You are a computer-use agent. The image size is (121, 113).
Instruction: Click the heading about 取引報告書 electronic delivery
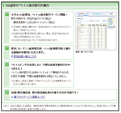[45, 92]
